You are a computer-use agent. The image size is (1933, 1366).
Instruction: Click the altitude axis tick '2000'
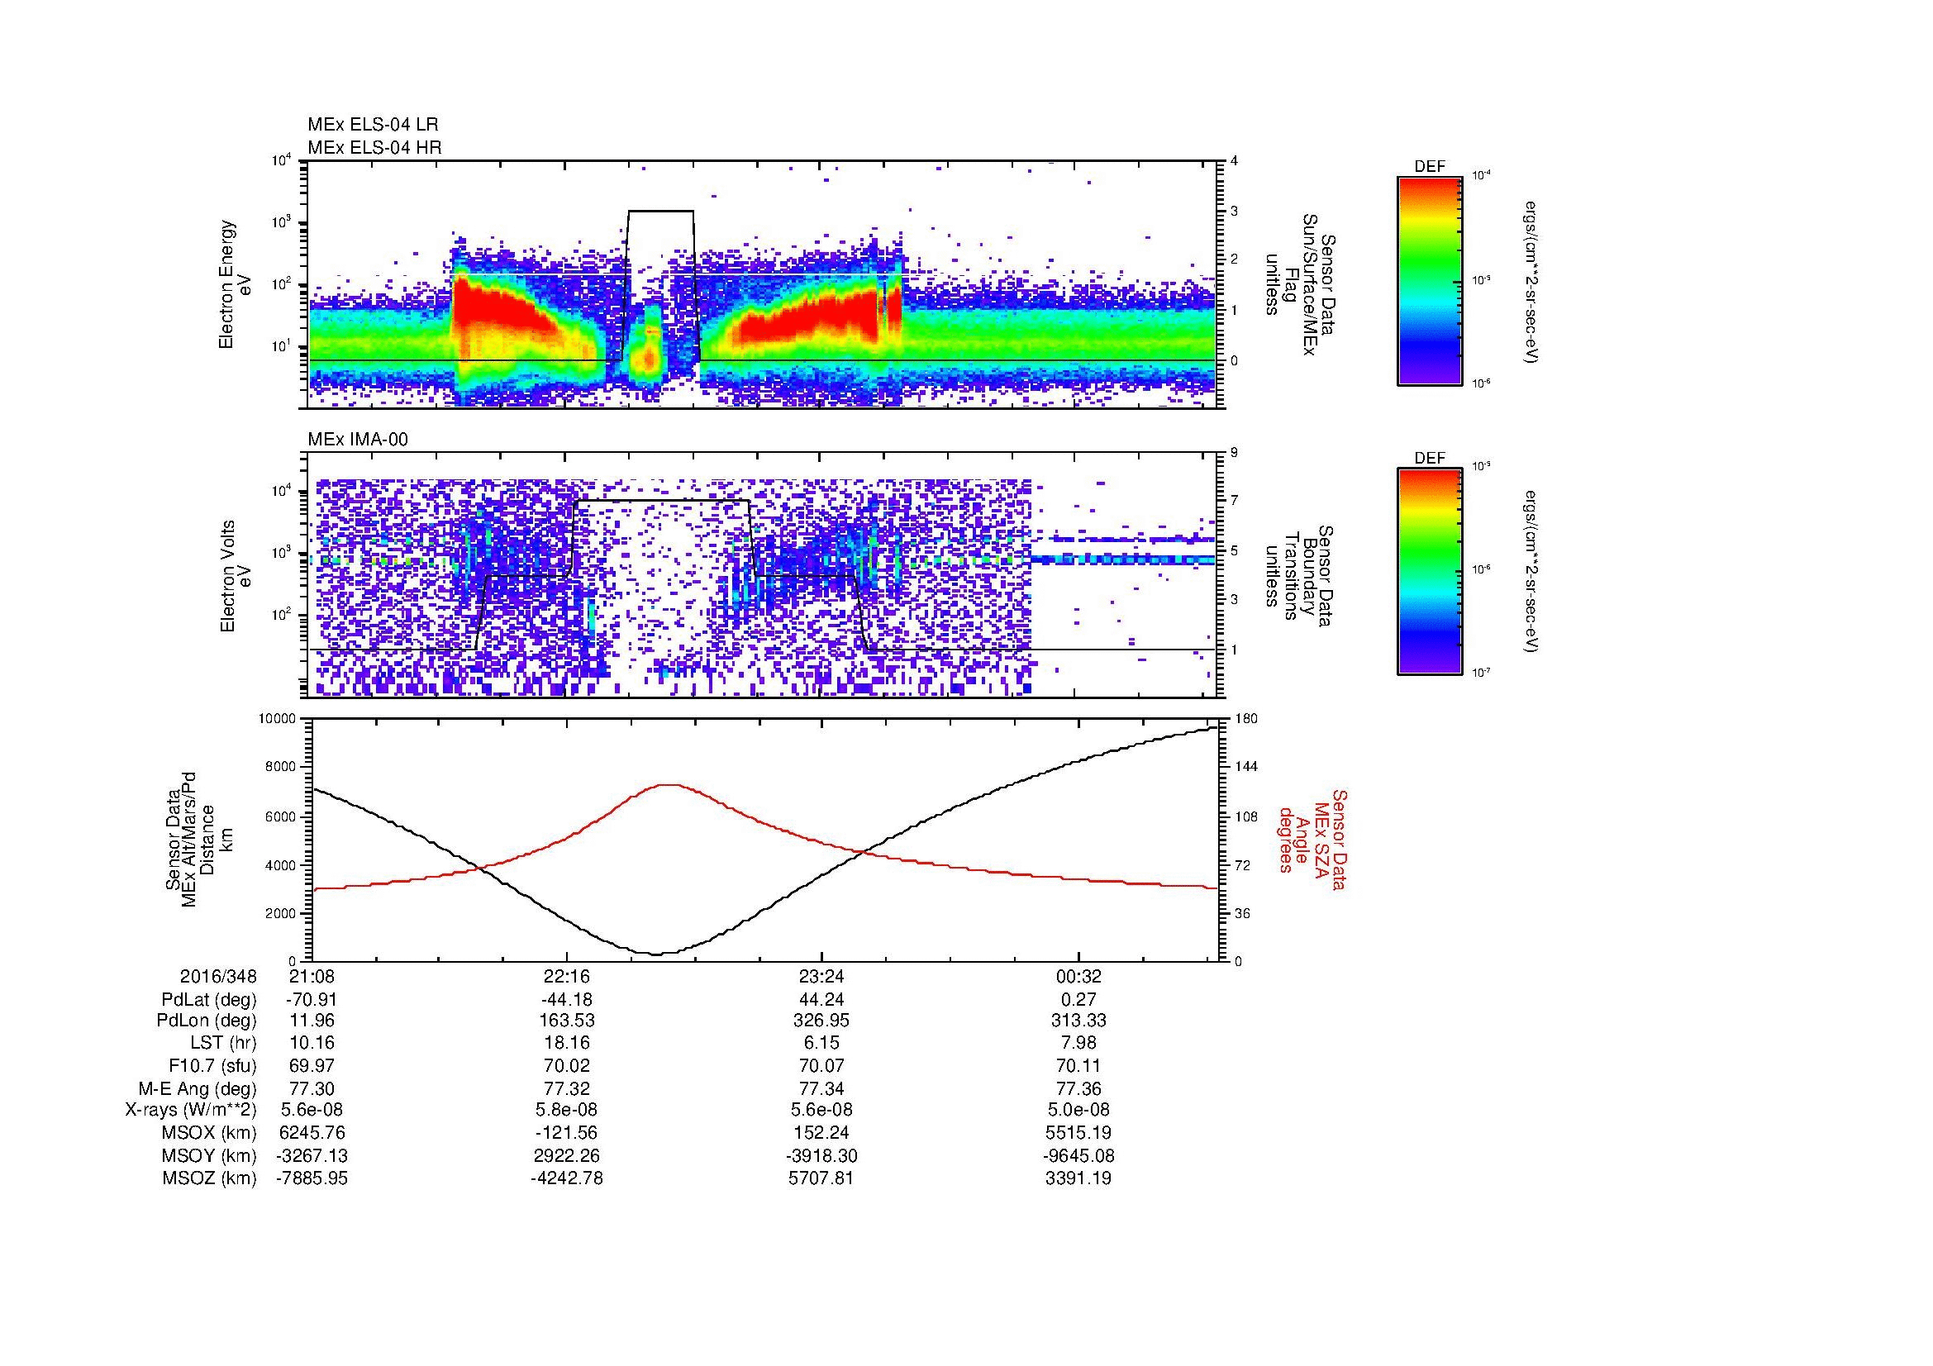coord(282,913)
